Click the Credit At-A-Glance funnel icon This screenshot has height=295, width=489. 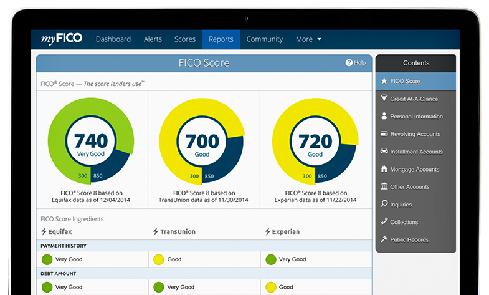tap(384, 99)
